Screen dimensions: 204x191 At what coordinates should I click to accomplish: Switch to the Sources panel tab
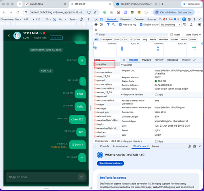point(152,20)
